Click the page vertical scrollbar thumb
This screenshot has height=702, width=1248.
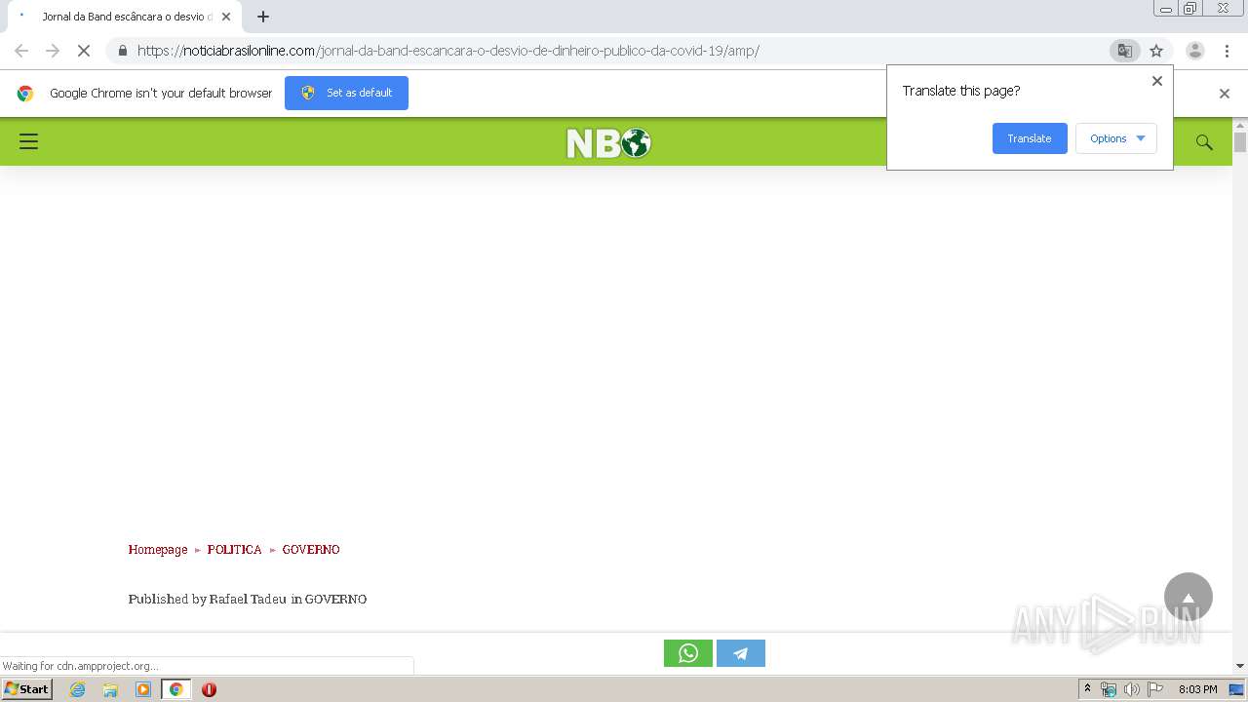[1240, 142]
